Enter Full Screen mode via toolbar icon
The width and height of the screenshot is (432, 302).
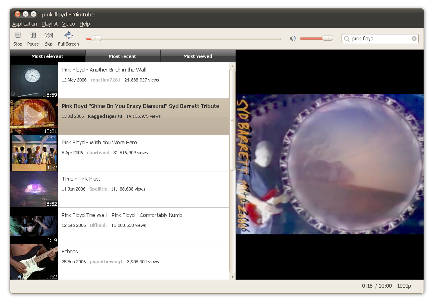pyautogui.click(x=69, y=35)
